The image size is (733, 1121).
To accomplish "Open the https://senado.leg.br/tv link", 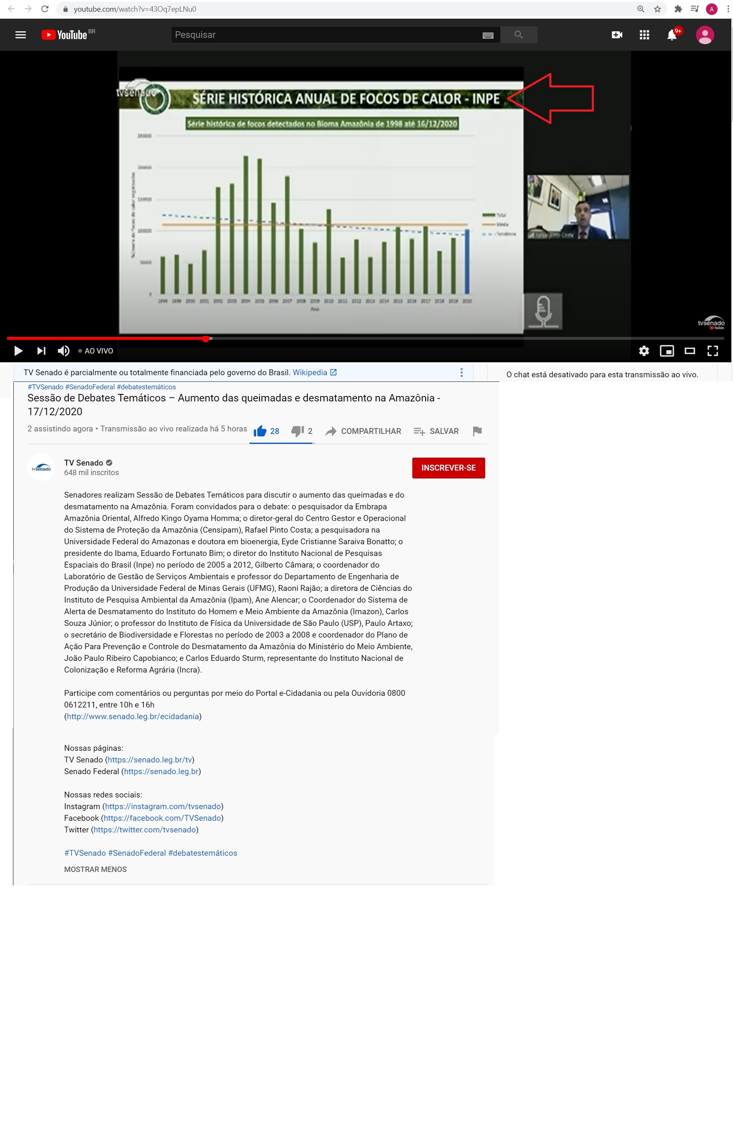I will pyautogui.click(x=150, y=760).
